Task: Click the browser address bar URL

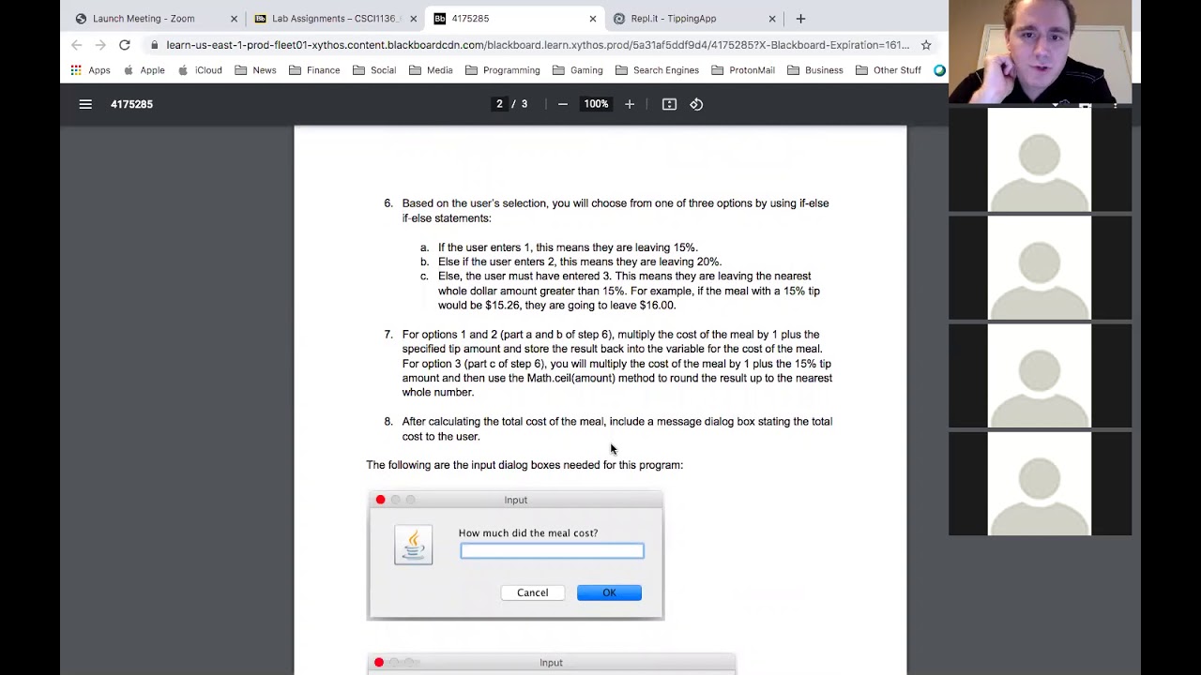Action: click(538, 45)
